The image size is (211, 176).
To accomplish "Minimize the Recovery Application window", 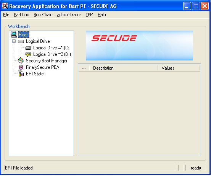I will (187, 6).
